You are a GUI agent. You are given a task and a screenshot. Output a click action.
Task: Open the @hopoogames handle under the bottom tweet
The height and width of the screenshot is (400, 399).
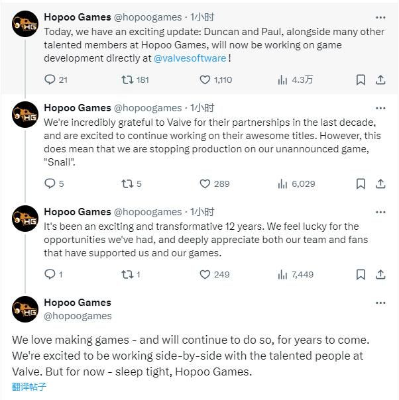coord(78,316)
